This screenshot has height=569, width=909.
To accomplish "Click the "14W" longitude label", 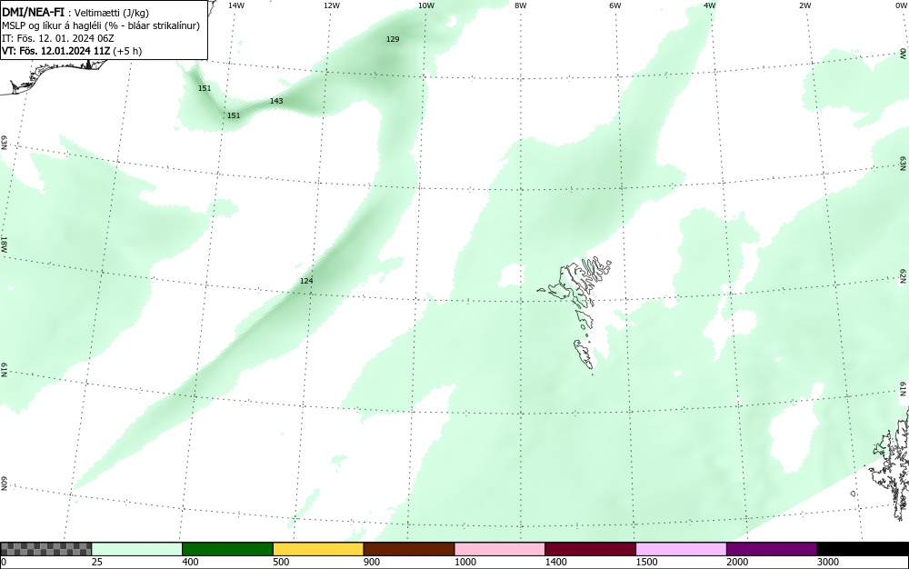I will (x=236, y=5).
